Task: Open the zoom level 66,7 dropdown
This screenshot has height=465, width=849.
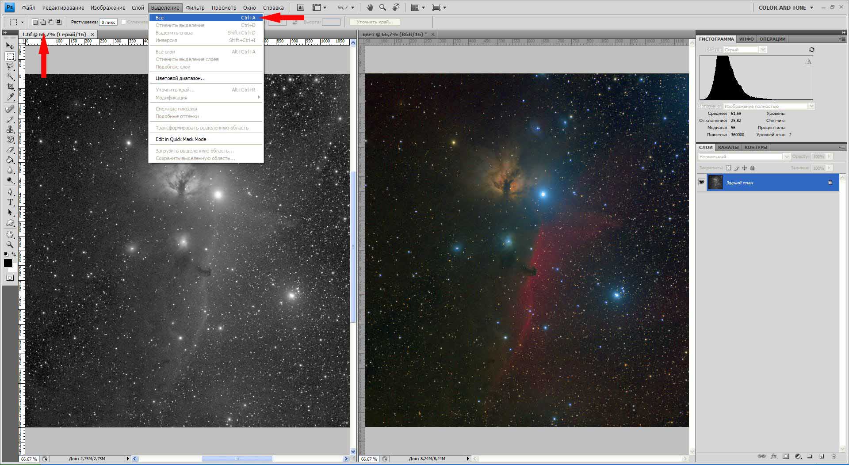Action: pos(352,8)
